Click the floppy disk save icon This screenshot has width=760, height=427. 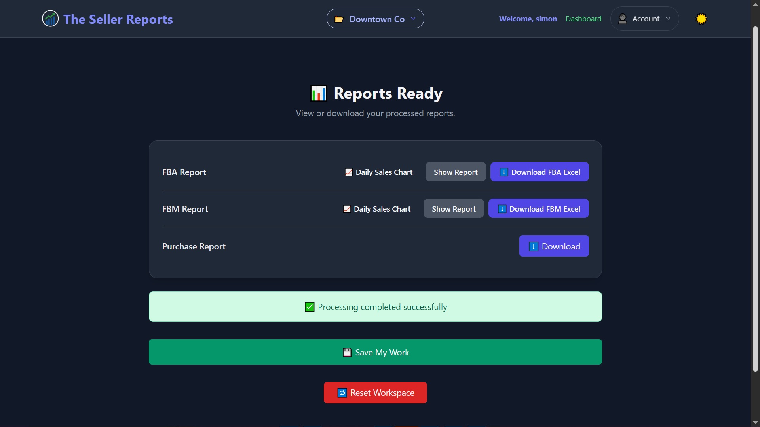(347, 352)
